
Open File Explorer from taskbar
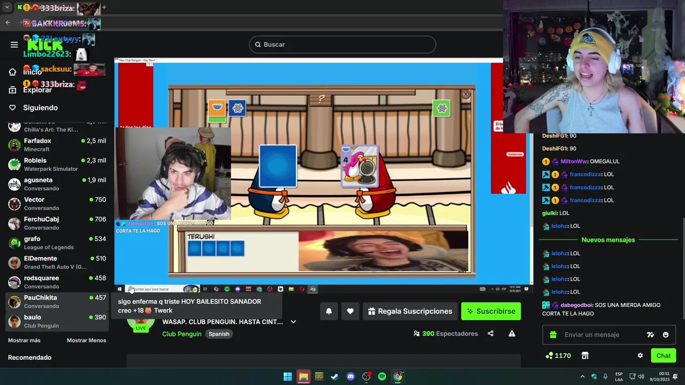pyautogui.click(x=303, y=376)
